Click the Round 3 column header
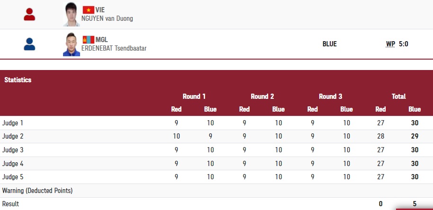 click(331, 96)
